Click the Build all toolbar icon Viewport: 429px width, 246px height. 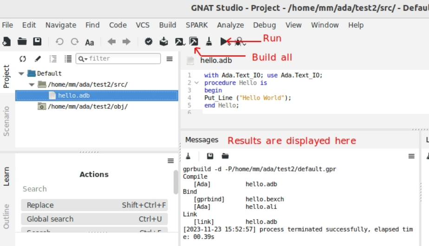194,42
